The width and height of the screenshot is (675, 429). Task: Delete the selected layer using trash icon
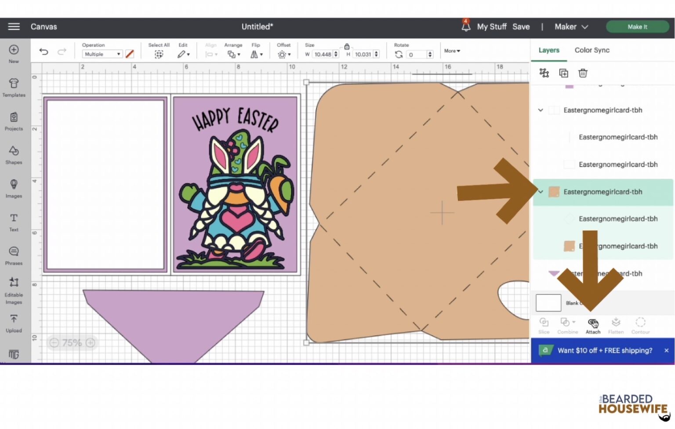click(x=583, y=73)
